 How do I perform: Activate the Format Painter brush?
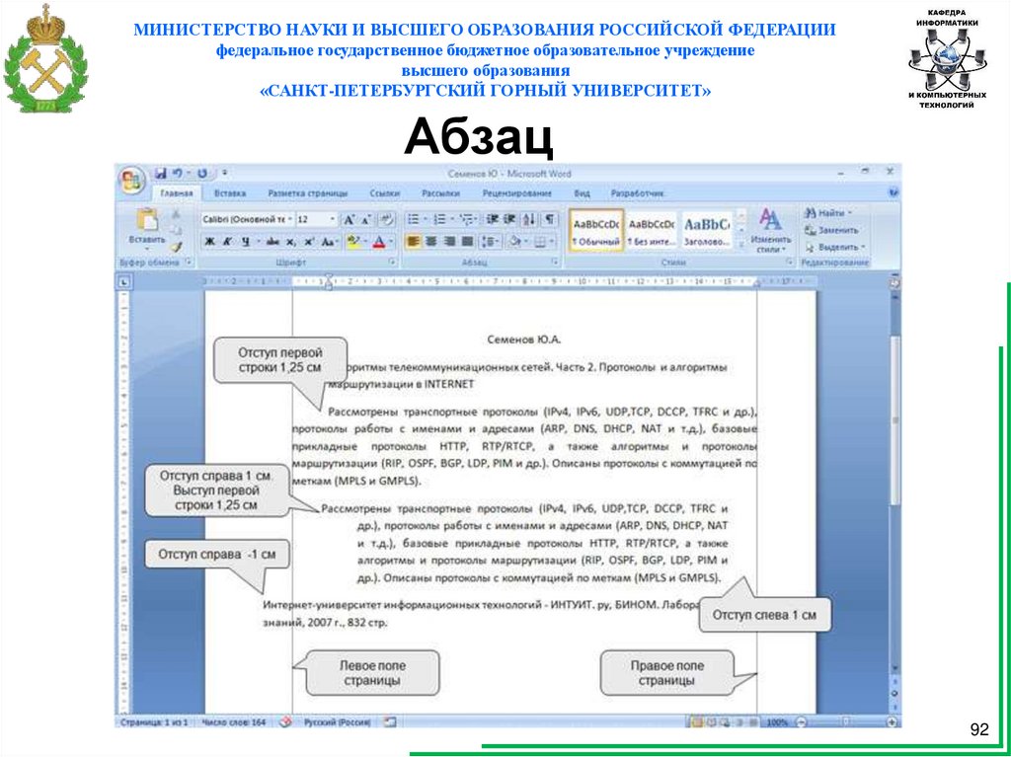click(x=176, y=247)
